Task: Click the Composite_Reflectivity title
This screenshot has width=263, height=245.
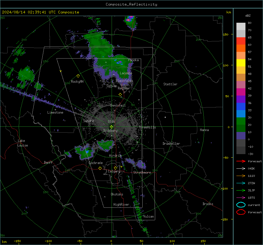Action: pyautogui.click(x=131, y=4)
